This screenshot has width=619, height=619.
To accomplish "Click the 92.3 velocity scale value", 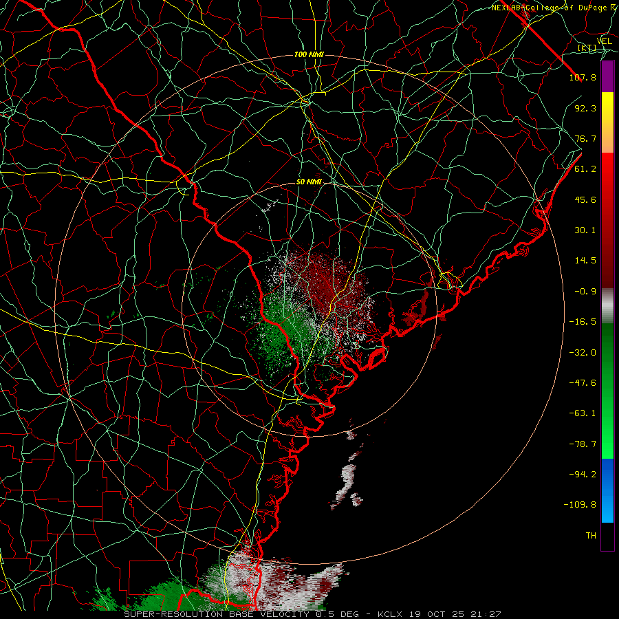I will pos(585,108).
